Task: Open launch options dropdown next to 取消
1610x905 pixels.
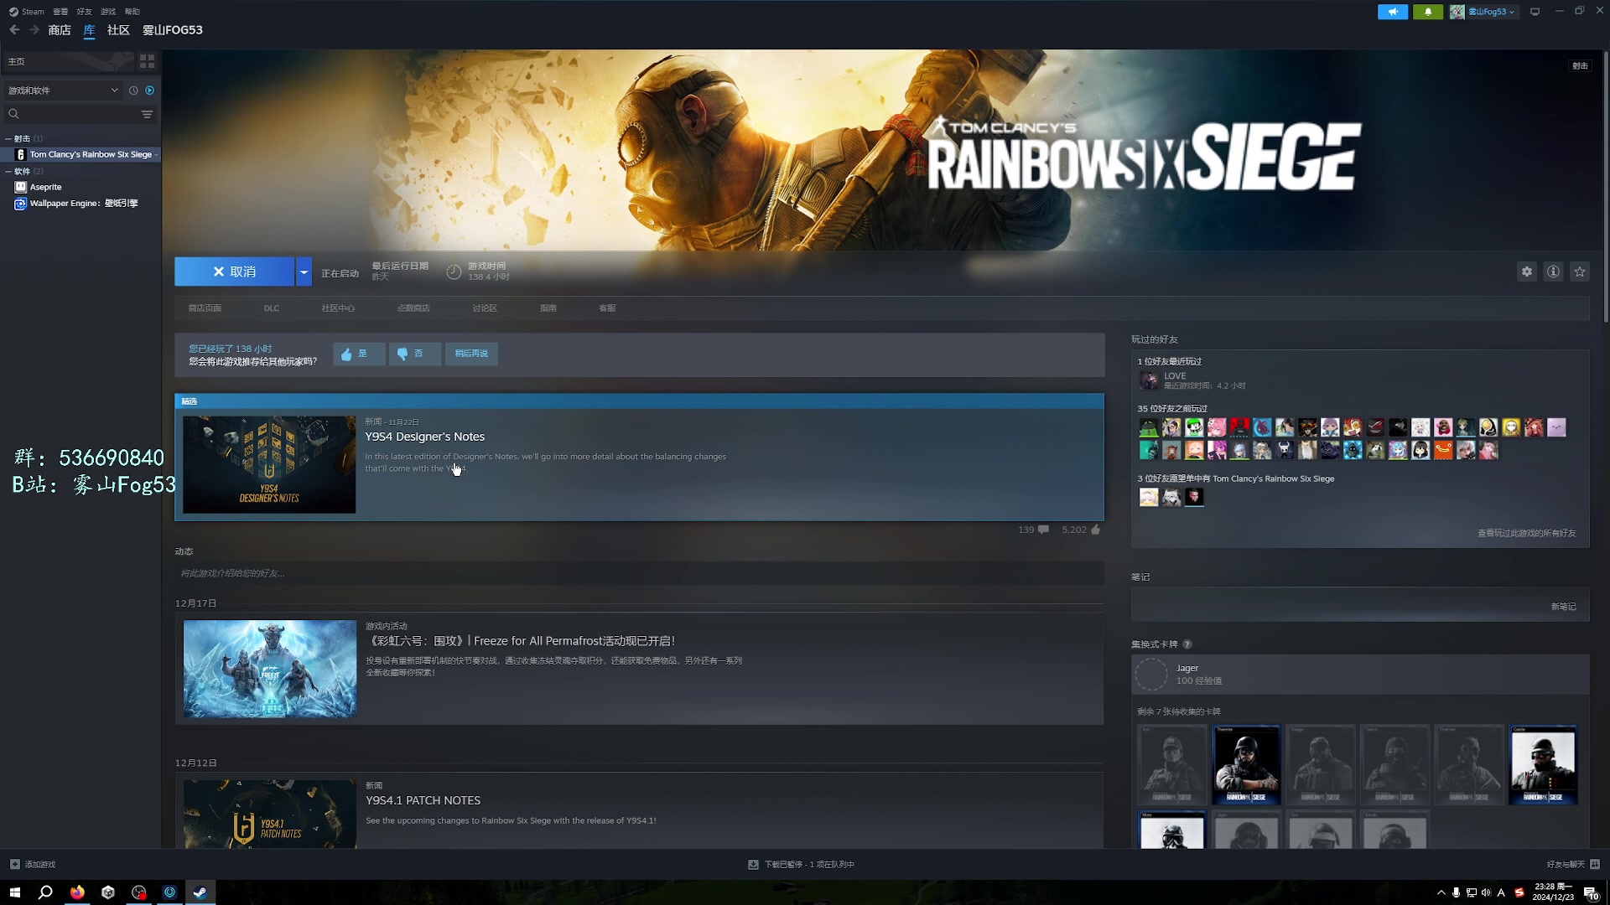Action: (304, 272)
